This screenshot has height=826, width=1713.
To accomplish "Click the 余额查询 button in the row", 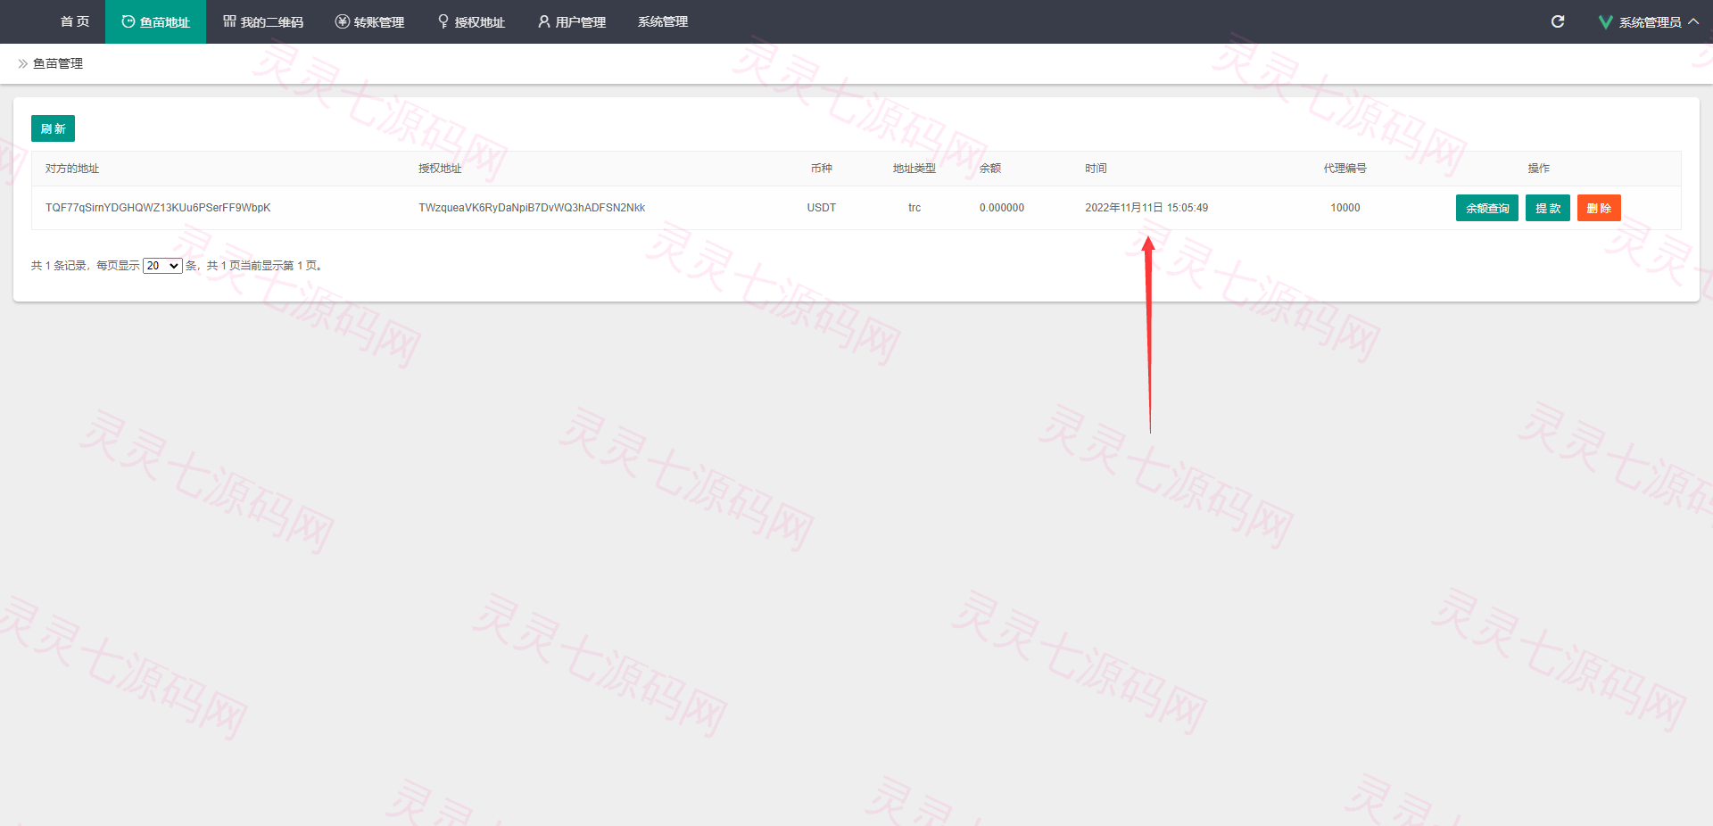I will coord(1487,208).
